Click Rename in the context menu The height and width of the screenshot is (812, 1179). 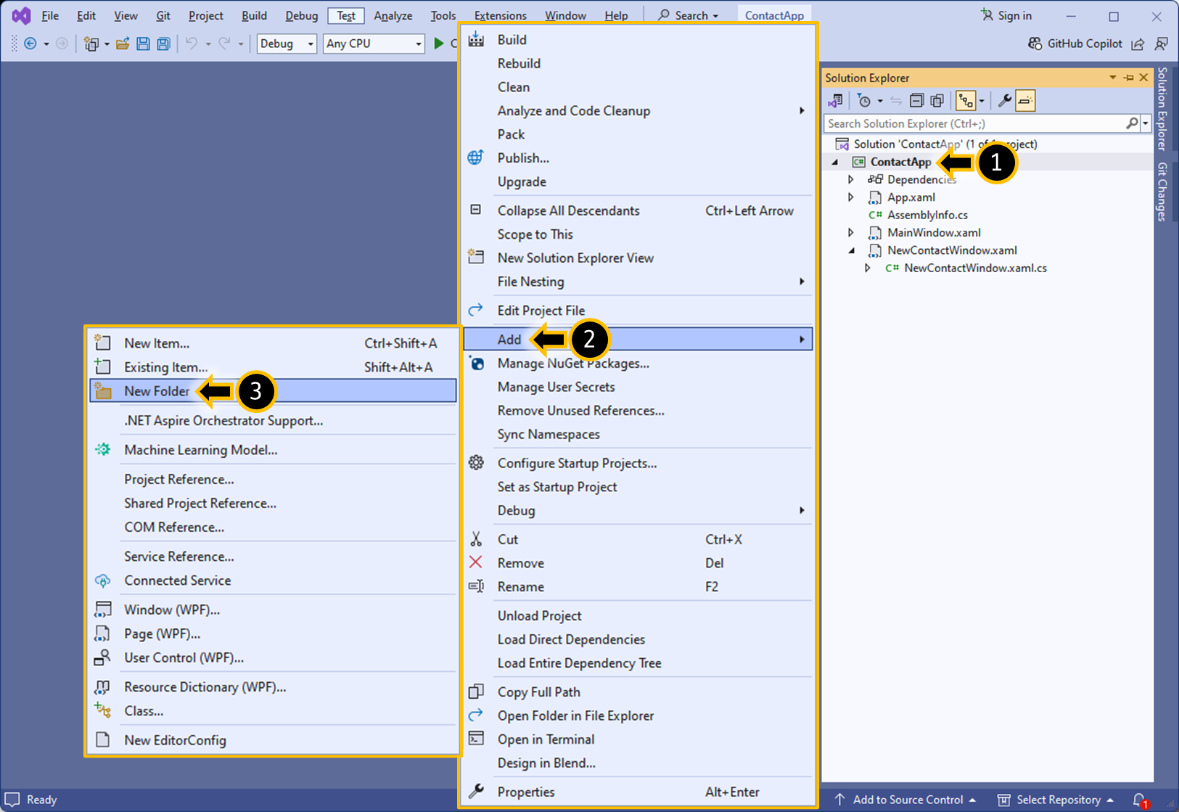click(638, 587)
